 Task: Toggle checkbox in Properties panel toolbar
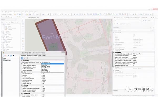pos(121,24)
